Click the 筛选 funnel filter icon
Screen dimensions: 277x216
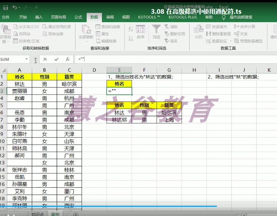click(x=156, y=29)
